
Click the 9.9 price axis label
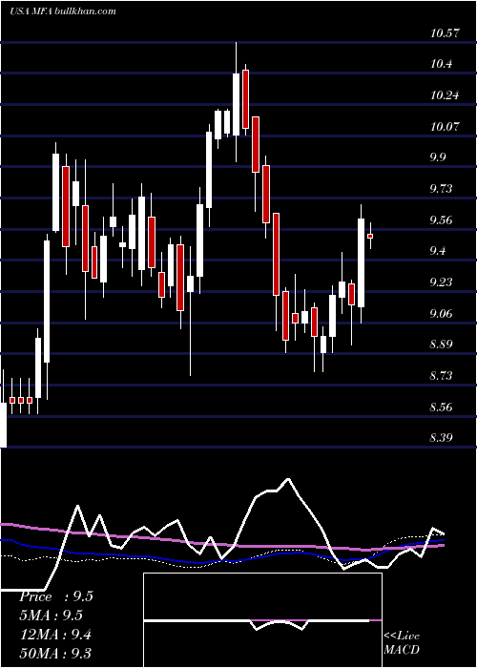[437, 157]
